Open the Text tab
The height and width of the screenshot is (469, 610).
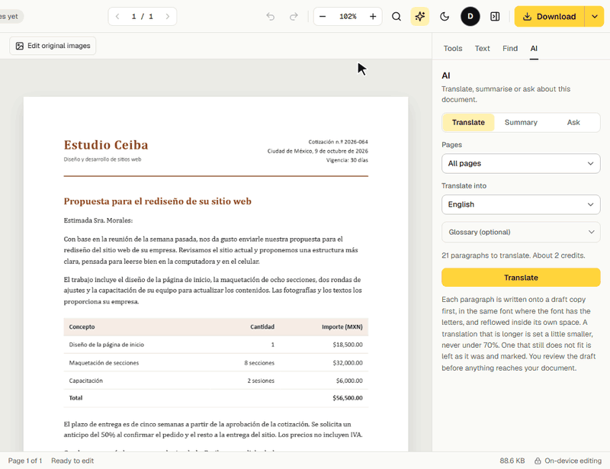coord(482,48)
